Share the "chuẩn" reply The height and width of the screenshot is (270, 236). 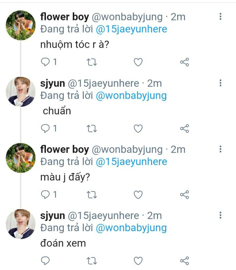click(185, 129)
